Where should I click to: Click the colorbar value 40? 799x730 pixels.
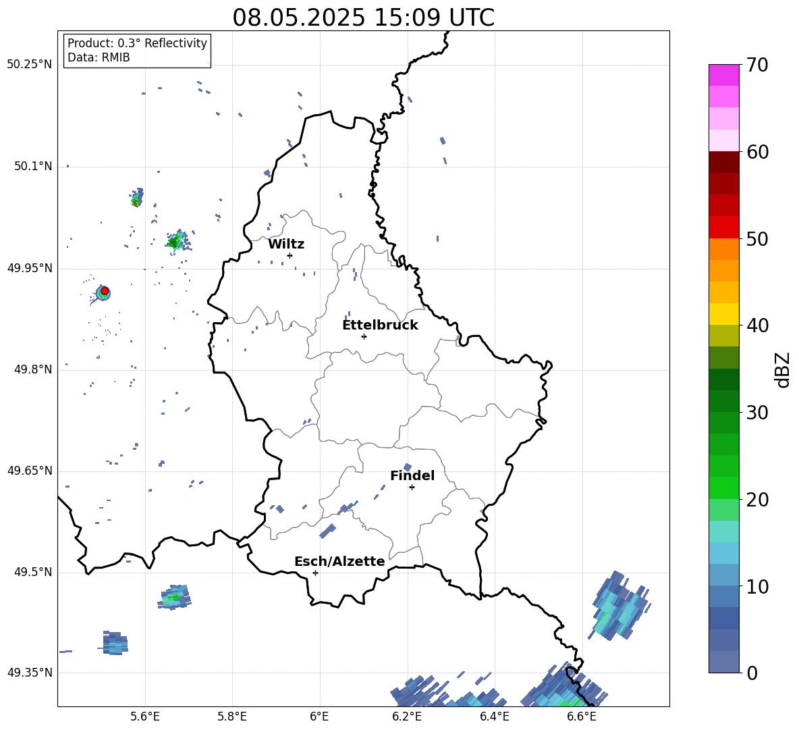pos(757,325)
